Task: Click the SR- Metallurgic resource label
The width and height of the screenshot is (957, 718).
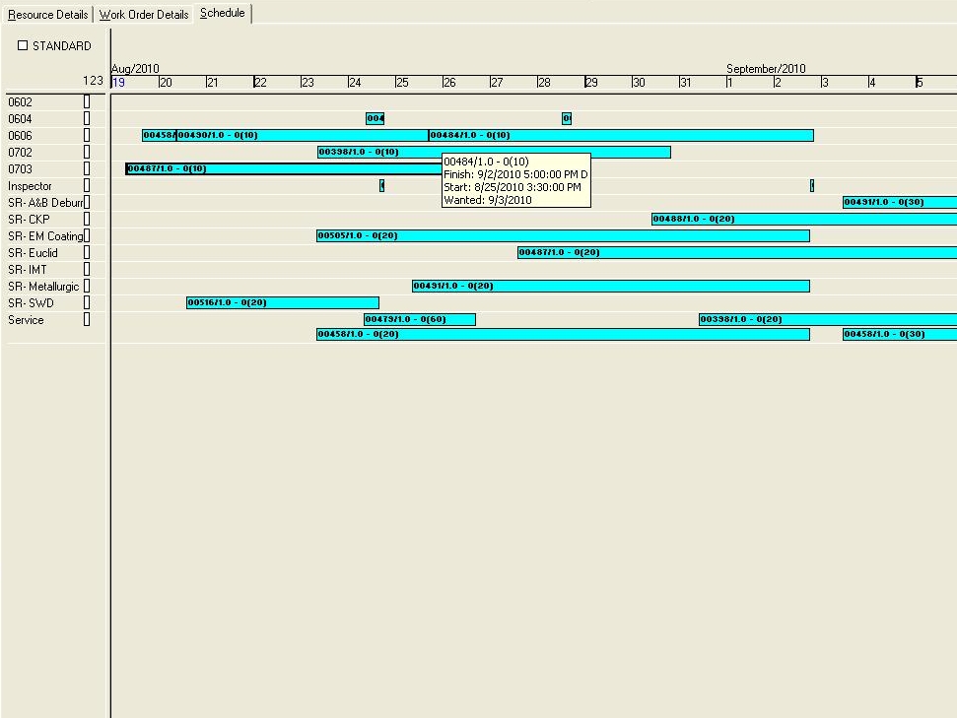Action: [x=43, y=287]
